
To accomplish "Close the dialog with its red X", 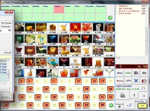I will [9, 12].
